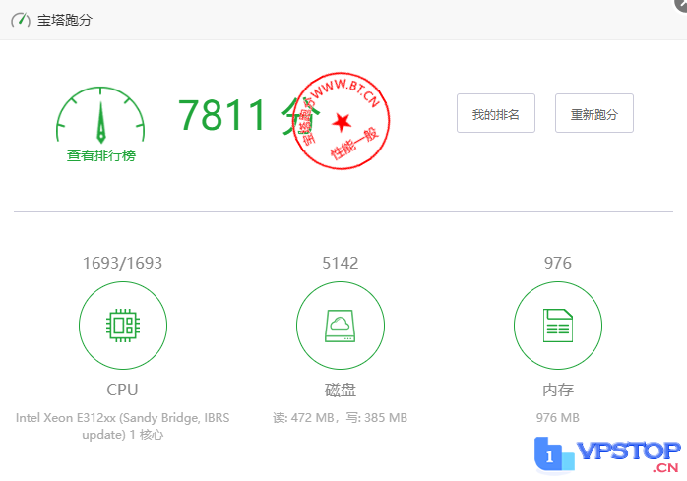Open 查看排行榜 leaderboard link
The image size is (687, 481).
[x=100, y=155]
